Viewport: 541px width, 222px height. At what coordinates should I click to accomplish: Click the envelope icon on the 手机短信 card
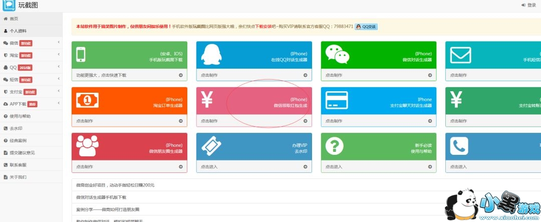coord(460,55)
